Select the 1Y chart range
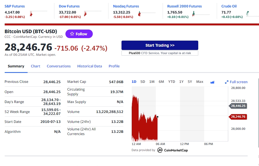259x166 pixels. (x=181, y=82)
